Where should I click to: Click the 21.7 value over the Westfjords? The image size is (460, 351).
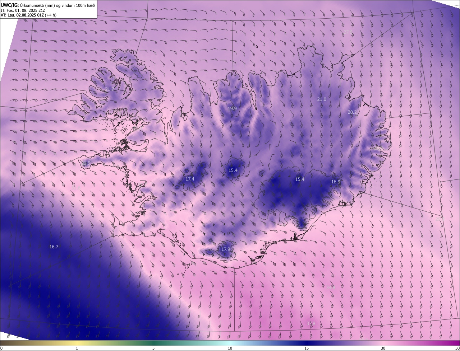(110, 89)
